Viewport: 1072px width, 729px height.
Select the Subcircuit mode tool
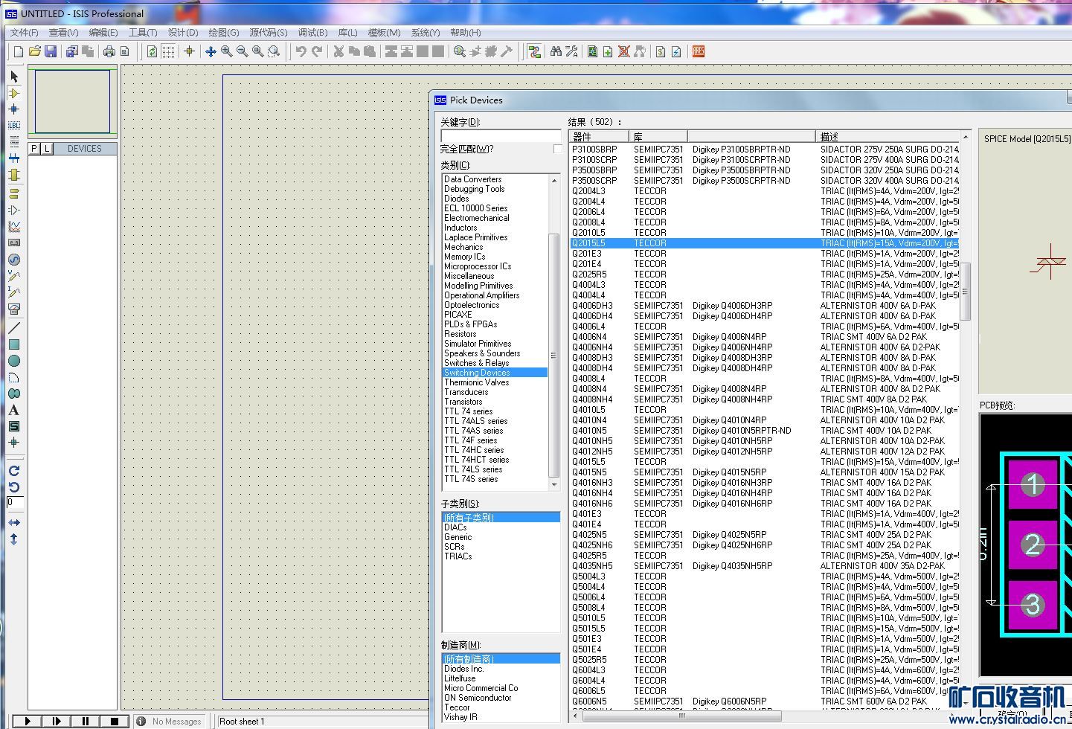[x=14, y=174]
